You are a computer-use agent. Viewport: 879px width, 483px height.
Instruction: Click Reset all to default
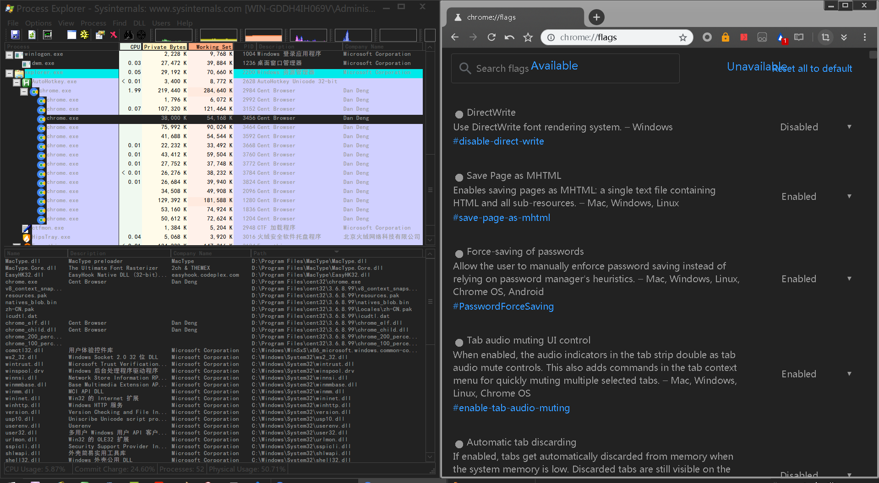(812, 69)
